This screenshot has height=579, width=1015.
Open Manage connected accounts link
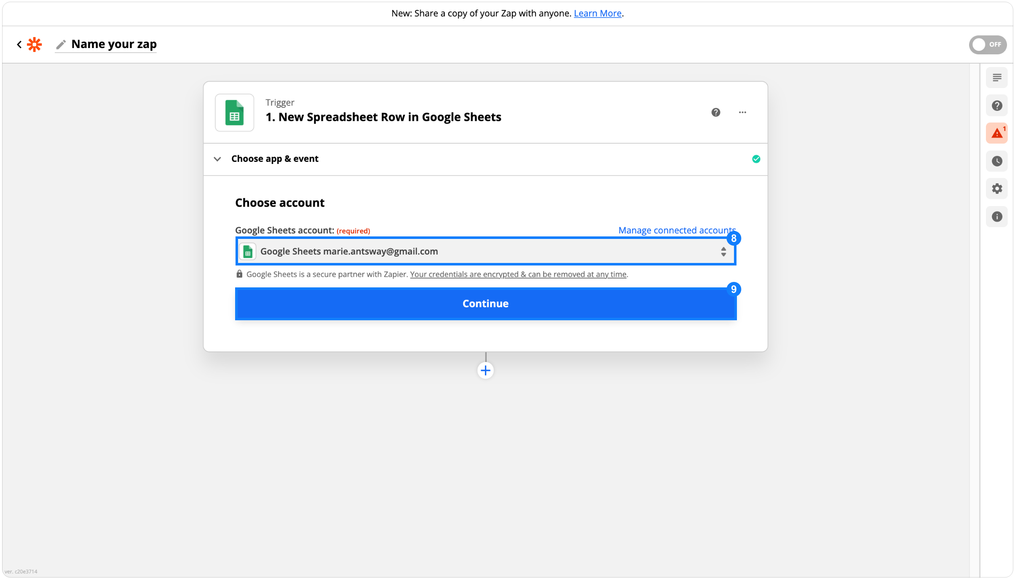click(677, 230)
